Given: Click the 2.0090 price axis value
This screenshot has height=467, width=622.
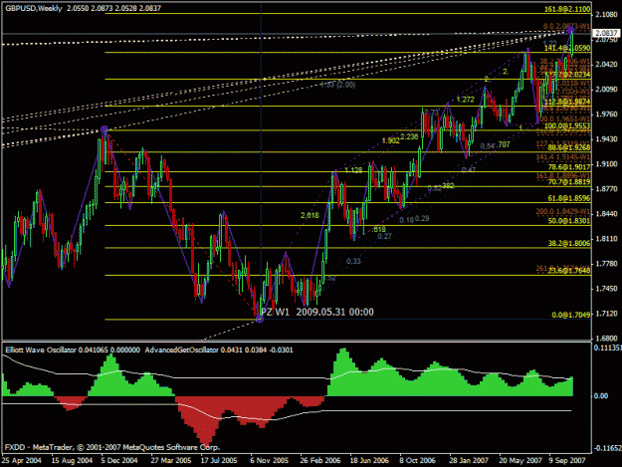Looking at the screenshot, I should click(606, 90).
